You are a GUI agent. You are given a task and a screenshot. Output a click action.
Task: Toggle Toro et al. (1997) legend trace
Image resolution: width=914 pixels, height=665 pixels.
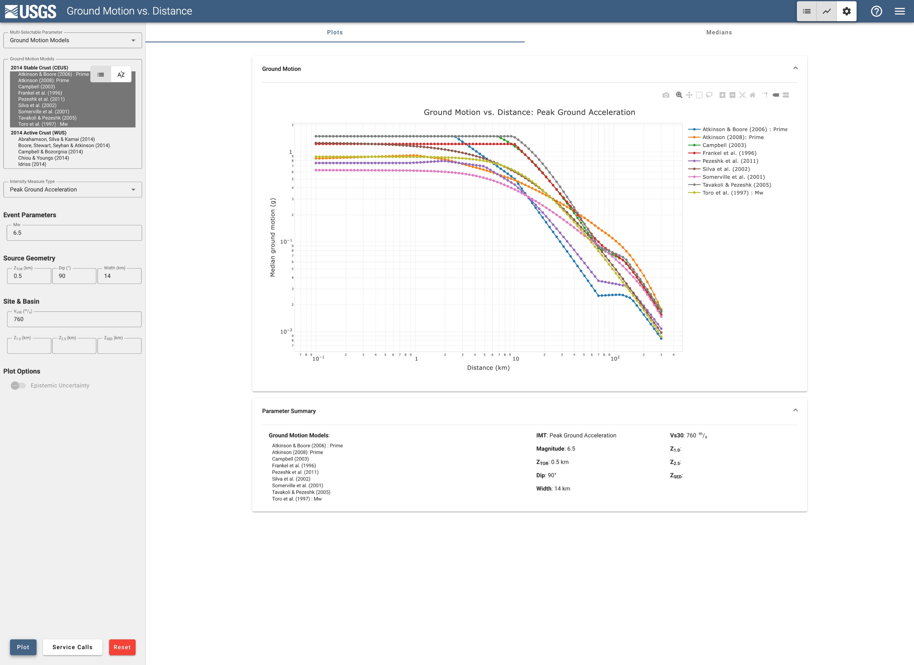click(x=725, y=193)
